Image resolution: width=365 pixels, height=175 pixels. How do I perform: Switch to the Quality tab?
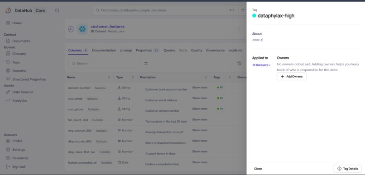[x=197, y=51]
